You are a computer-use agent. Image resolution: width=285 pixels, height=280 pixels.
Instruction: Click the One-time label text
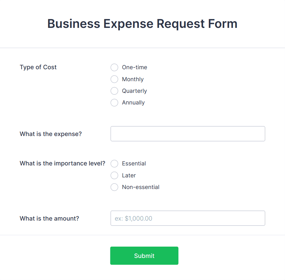click(x=134, y=67)
